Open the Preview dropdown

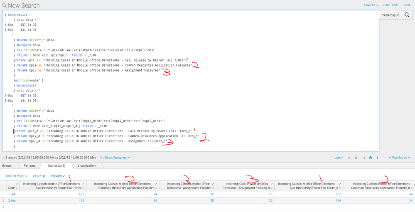click(58, 176)
